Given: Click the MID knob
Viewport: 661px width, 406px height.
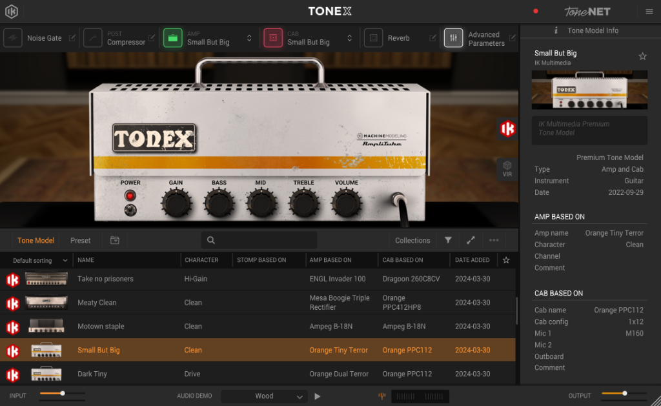Looking at the screenshot, I should (261, 203).
